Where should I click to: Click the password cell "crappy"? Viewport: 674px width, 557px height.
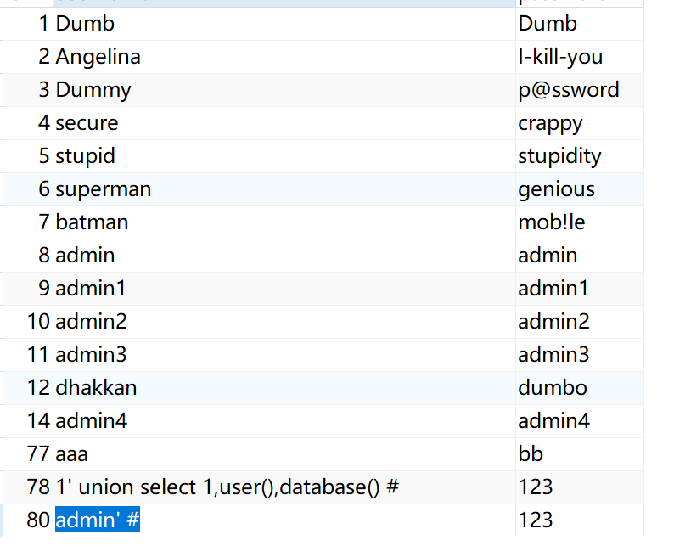580,123
